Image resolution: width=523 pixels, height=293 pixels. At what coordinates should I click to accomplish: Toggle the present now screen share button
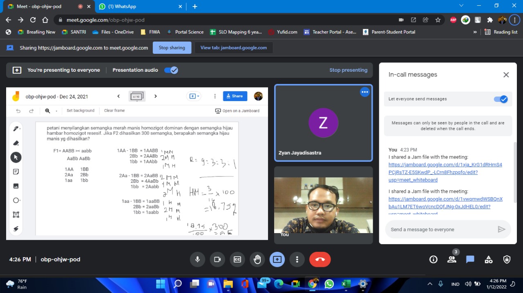[x=277, y=260]
